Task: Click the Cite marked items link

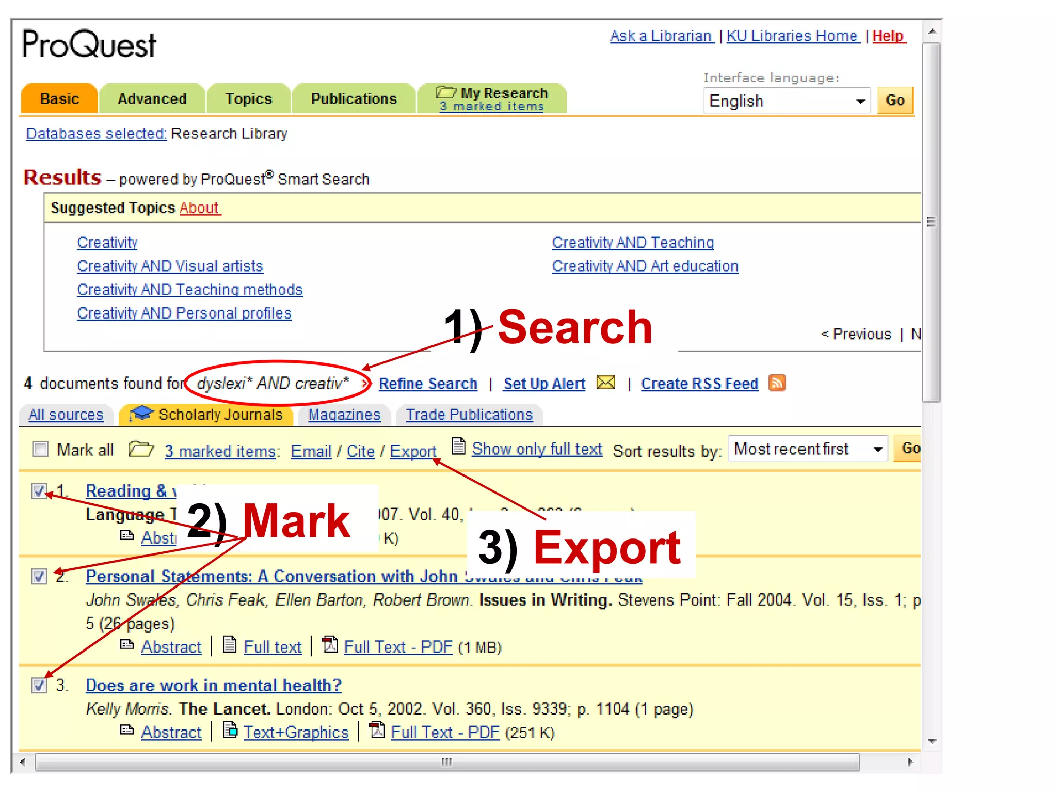Action: pos(360,451)
